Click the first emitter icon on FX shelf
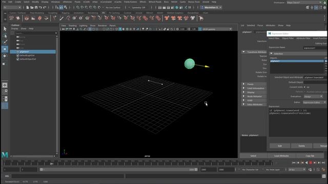 (11, 18)
